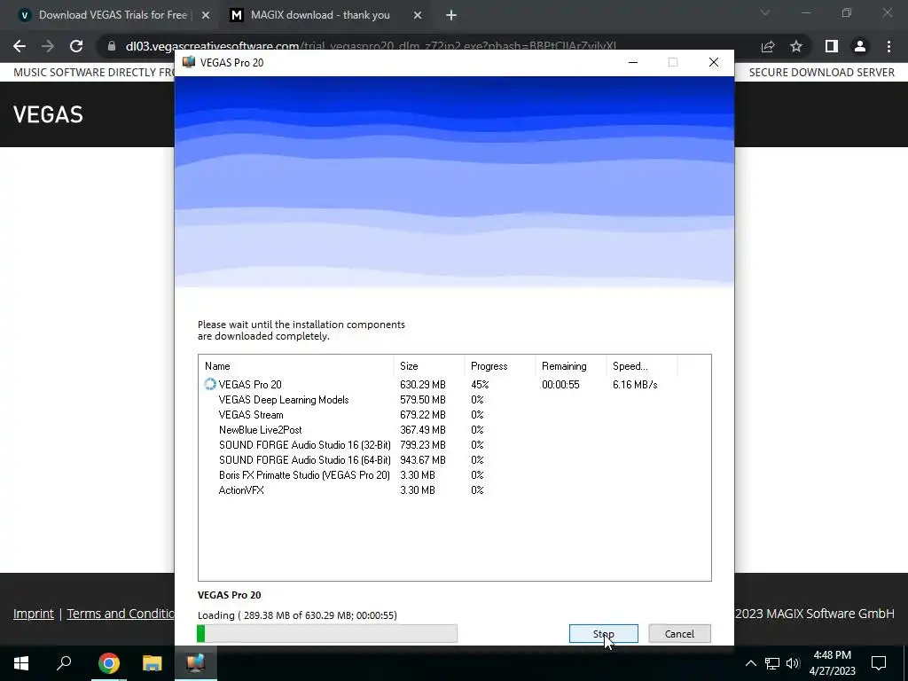
Task: Click the Progress column header
Action: pyautogui.click(x=500, y=366)
